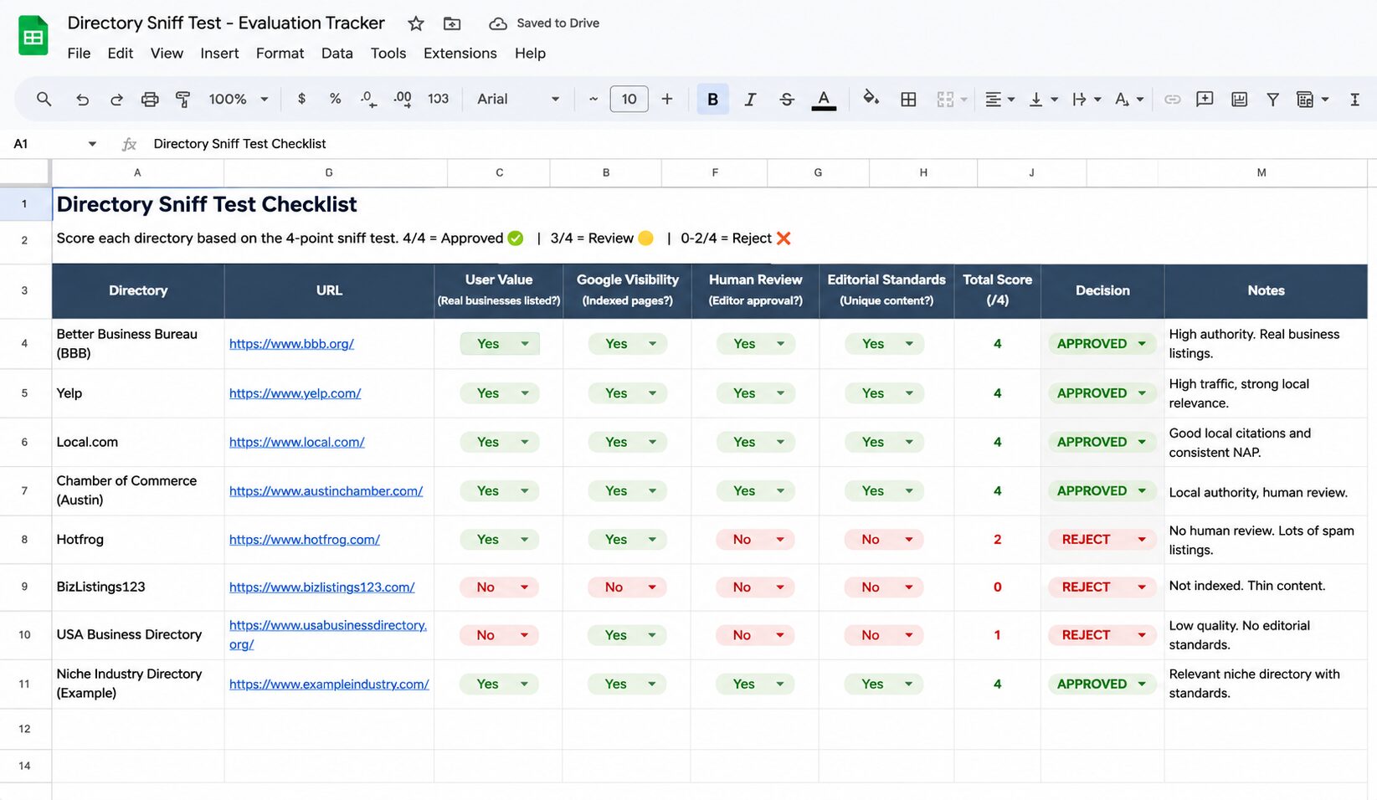Click the search magnifier icon in toolbar
The width and height of the screenshot is (1377, 800).
(44, 99)
